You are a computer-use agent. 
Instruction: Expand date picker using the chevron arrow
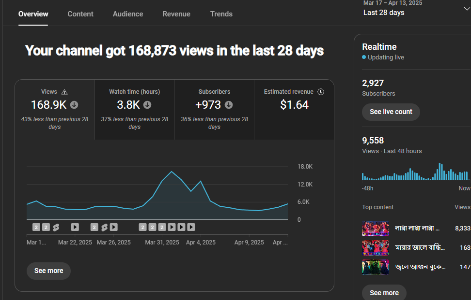[x=467, y=9]
